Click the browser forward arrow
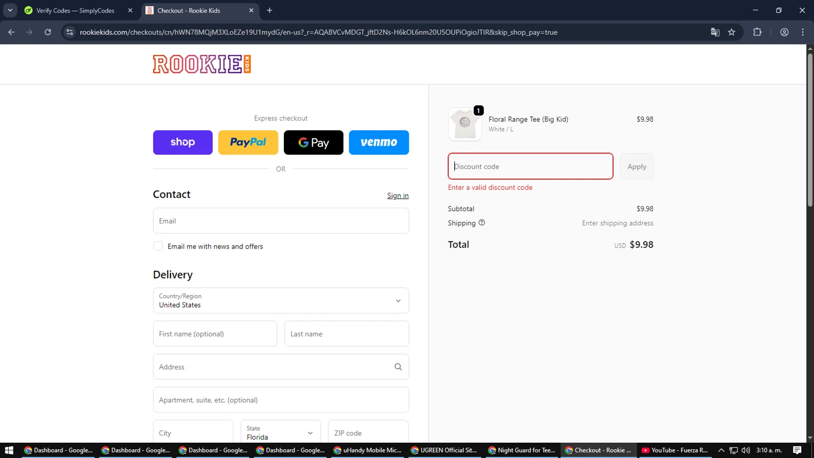 (x=29, y=32)
